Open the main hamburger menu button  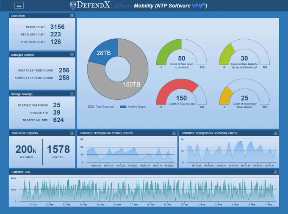coord(19,5)
